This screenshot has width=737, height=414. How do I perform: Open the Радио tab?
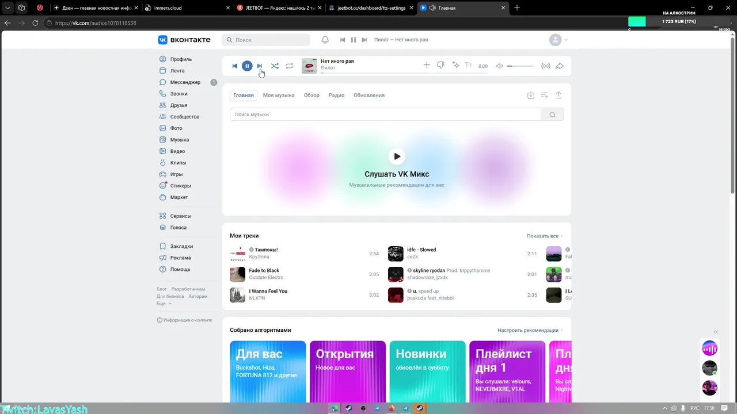(336, 95)
